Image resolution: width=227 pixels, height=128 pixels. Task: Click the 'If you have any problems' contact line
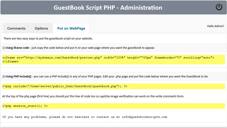pos(85,117)
